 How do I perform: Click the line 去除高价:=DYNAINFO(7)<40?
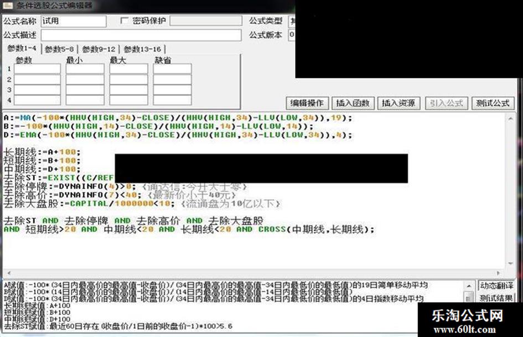73,195
